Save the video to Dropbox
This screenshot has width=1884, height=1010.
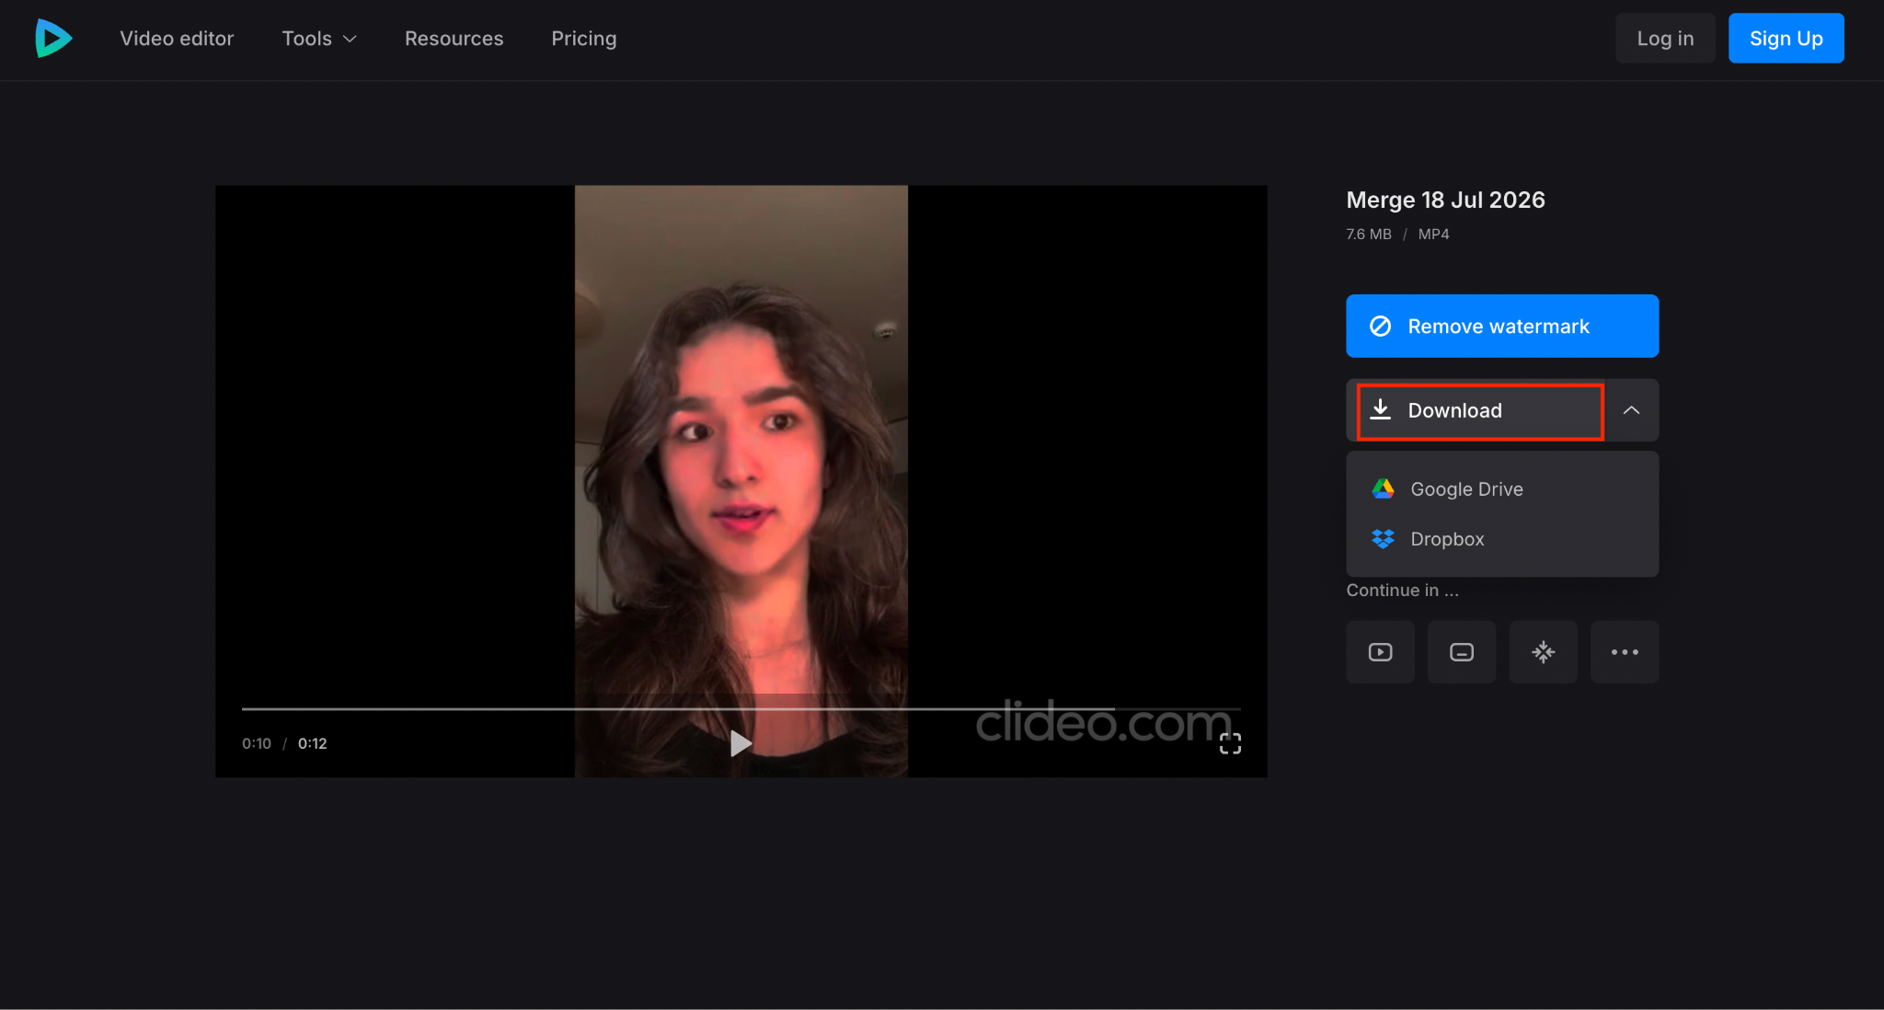[1502, 539]
